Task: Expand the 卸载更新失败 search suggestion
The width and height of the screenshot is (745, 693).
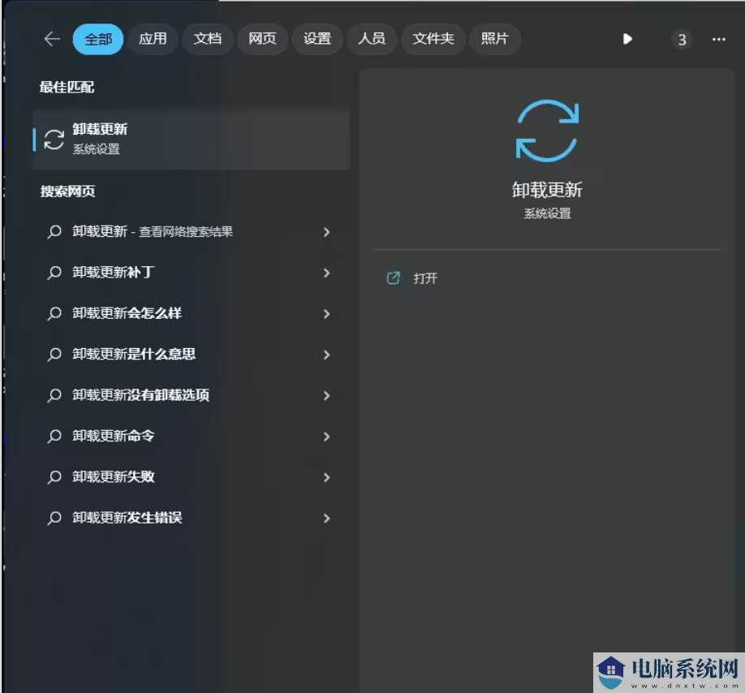Action: tap(326, 477)
